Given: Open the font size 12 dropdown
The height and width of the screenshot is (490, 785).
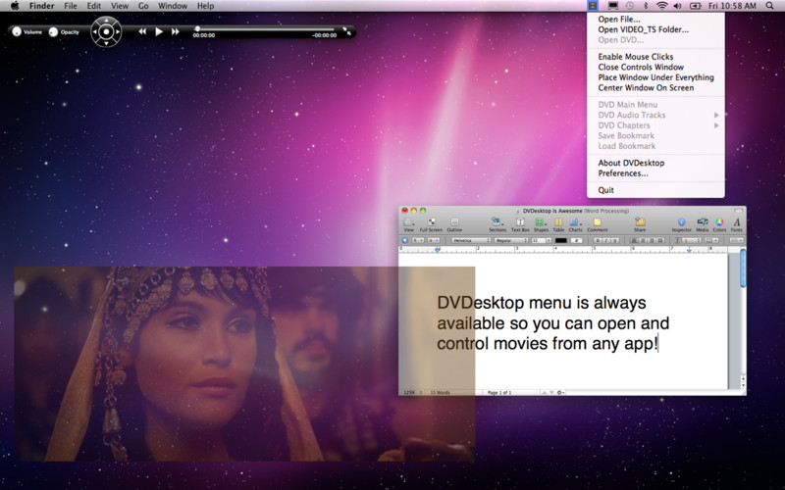Looking at the screenshot, I should [542, 240].
